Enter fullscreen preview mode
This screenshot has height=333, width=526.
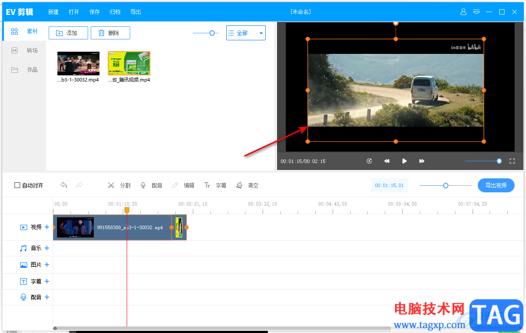click(x=512, y=161)
